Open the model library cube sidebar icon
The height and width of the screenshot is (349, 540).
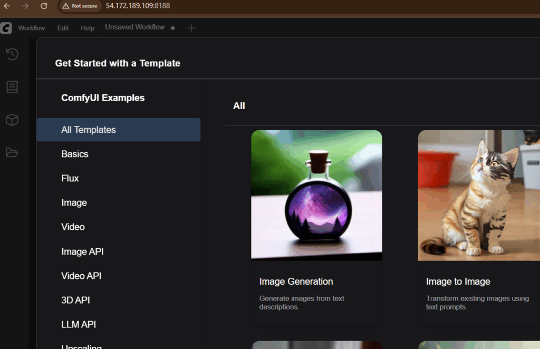[12, 120]
